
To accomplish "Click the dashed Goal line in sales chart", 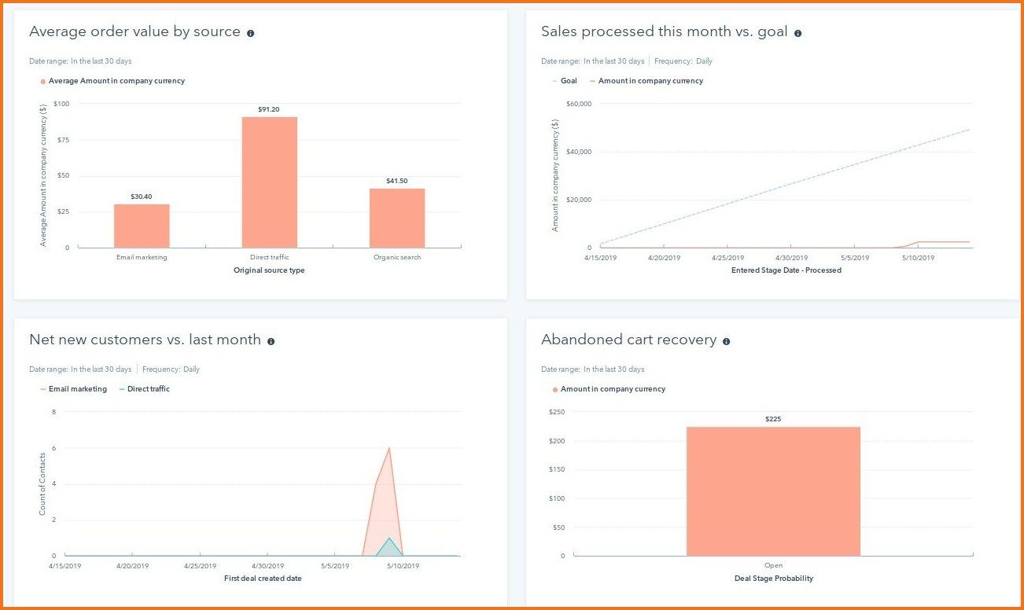I will [x=786, y=187].
